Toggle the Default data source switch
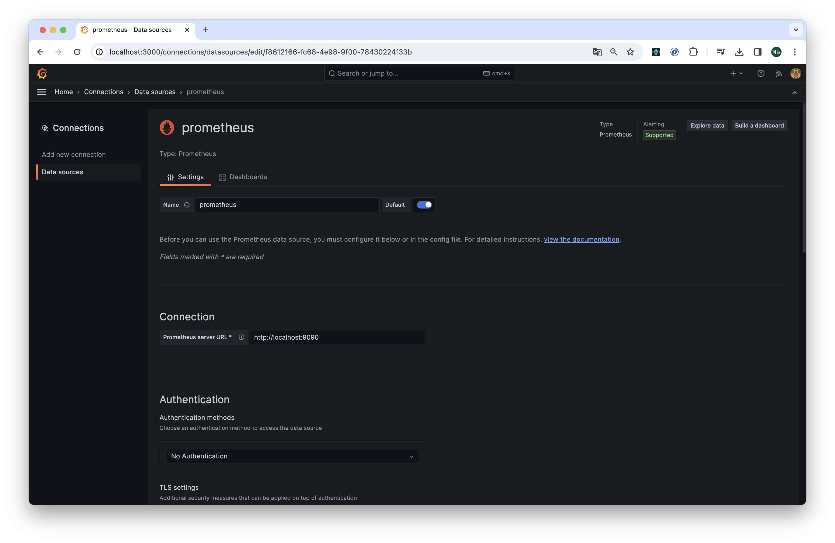835x543 pixels. [x=424, y=205]
